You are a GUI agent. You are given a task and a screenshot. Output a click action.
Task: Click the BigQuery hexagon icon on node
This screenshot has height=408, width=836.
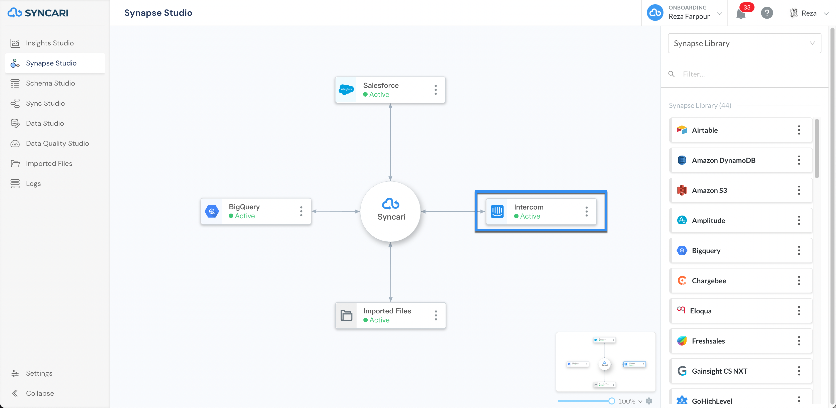tap(212, 211)
